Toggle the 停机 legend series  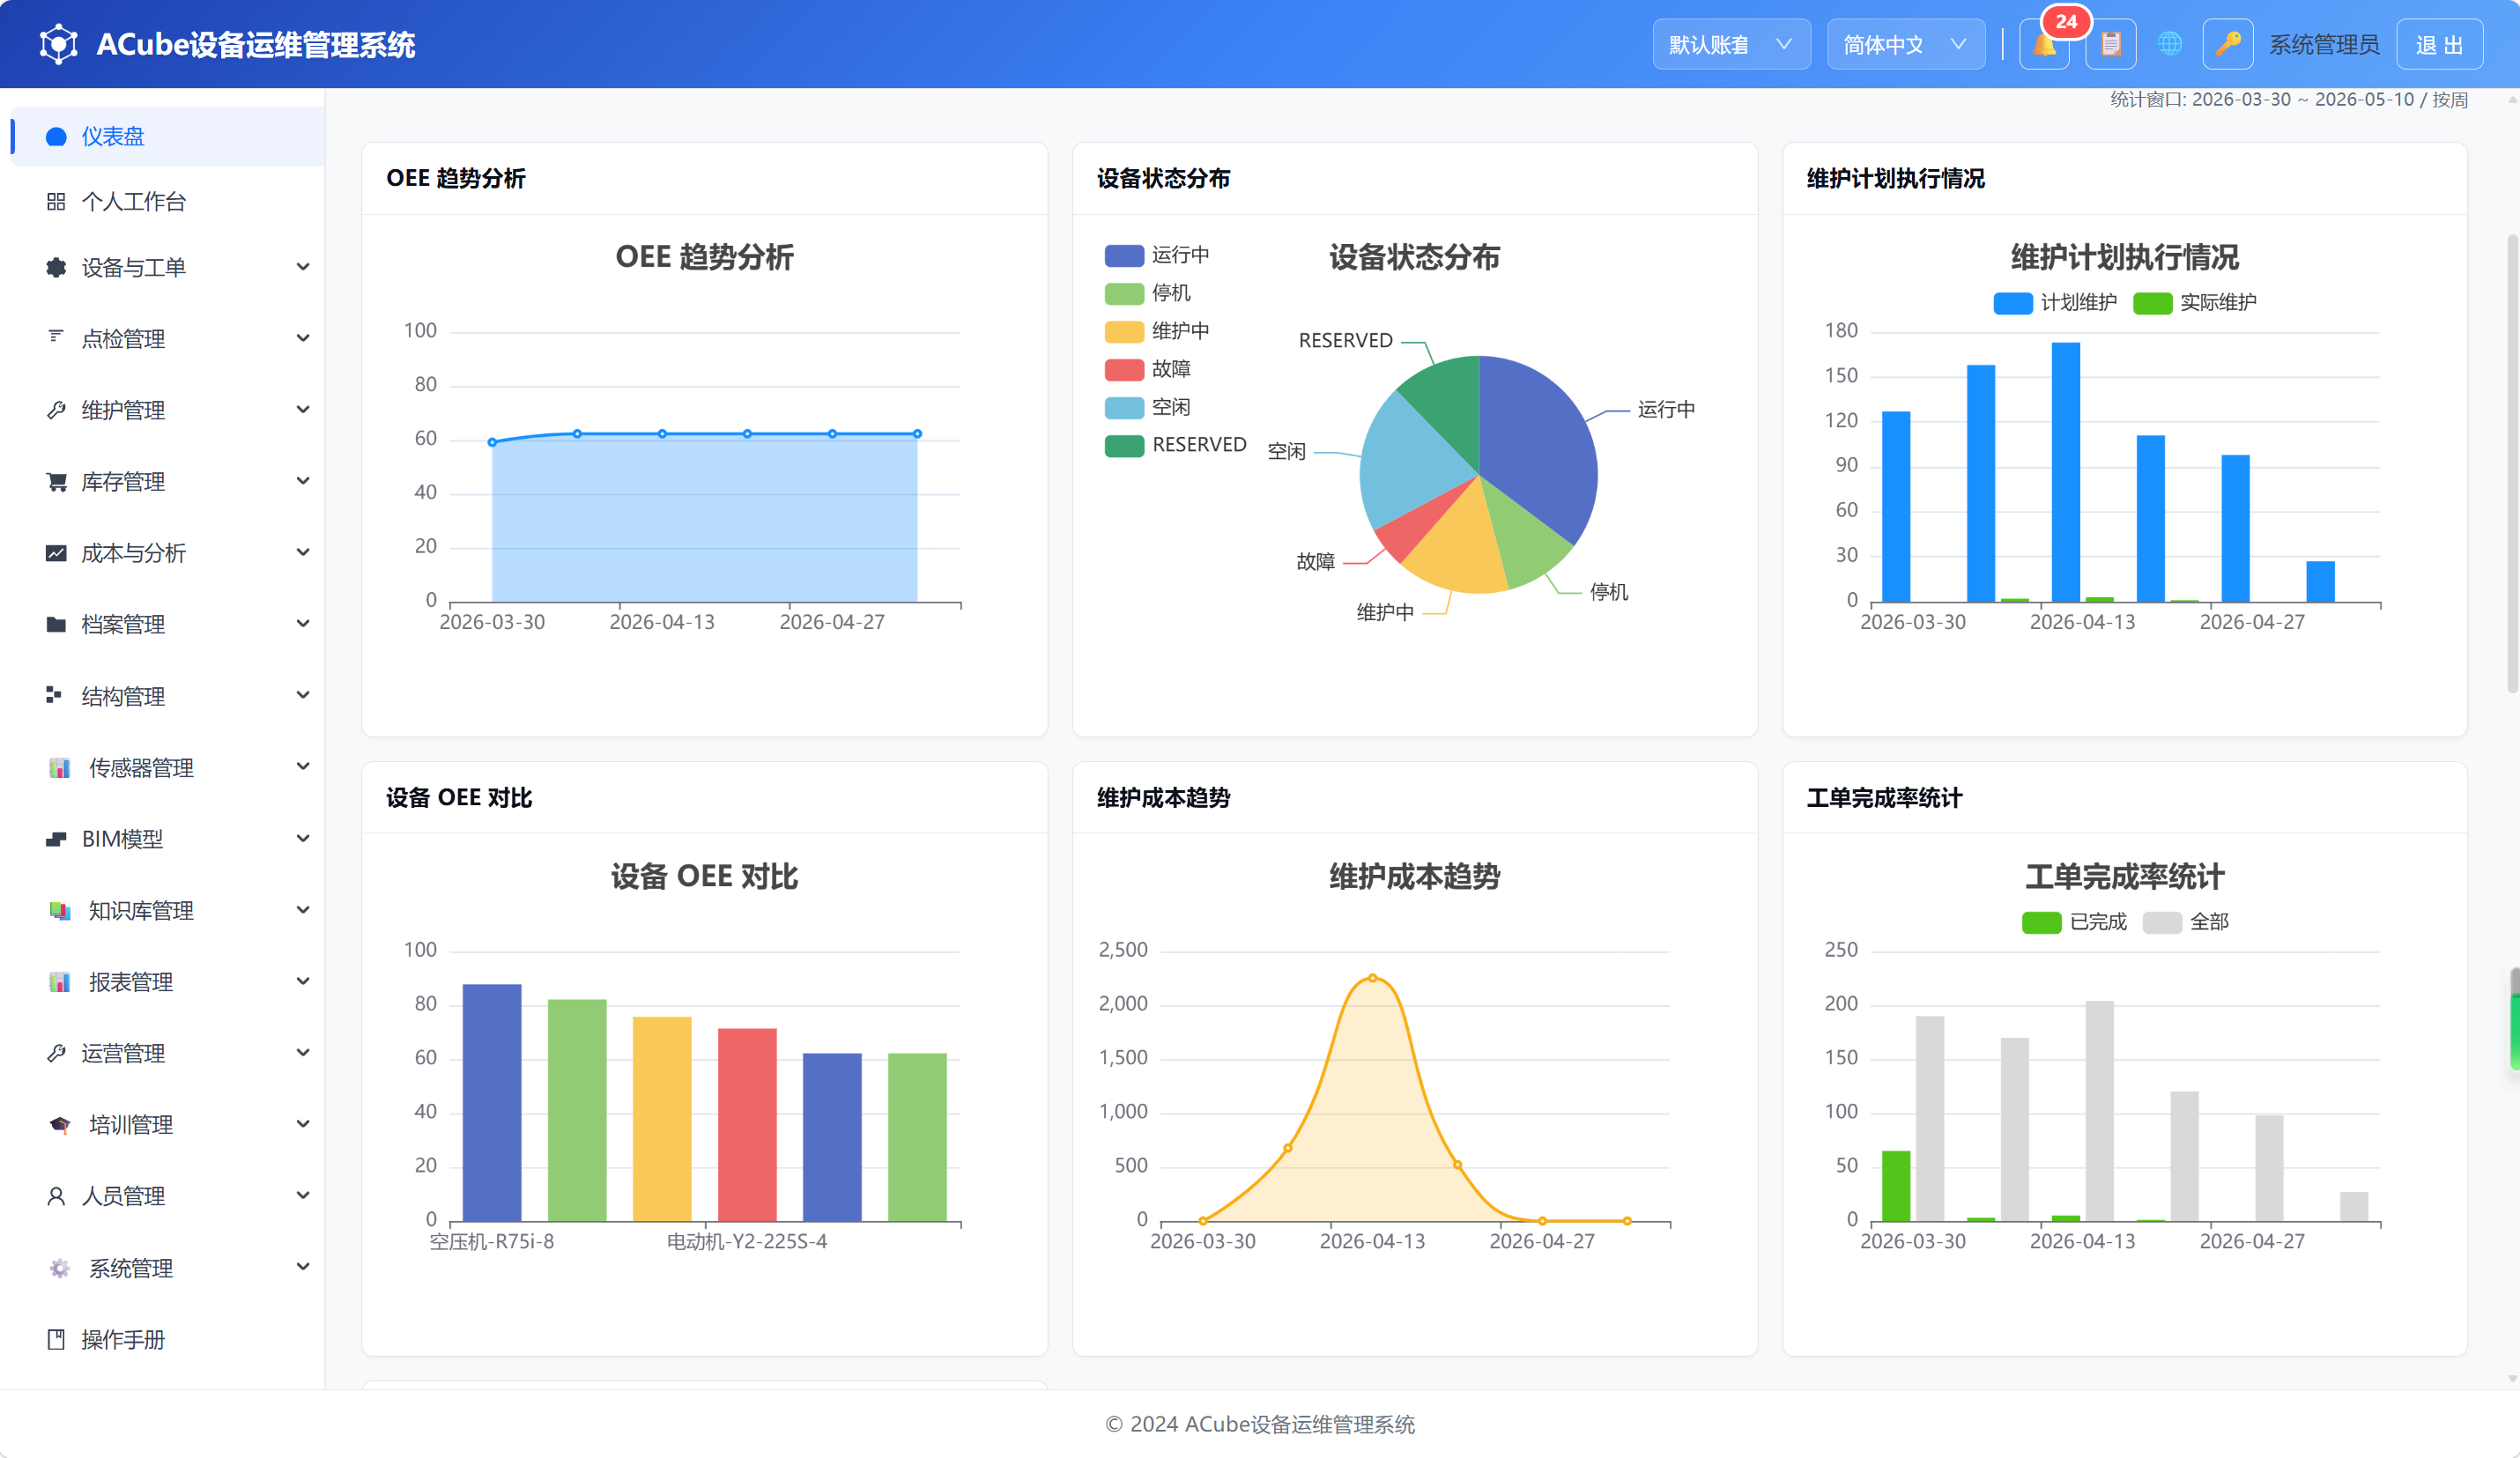click(x=1148, y=293)
